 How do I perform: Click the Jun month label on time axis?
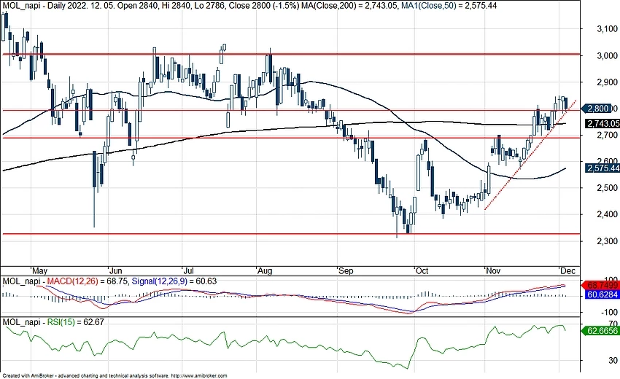tap(115, 270)
